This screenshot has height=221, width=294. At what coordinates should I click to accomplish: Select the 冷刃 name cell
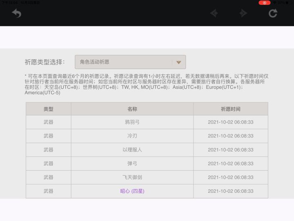[132, 136]
